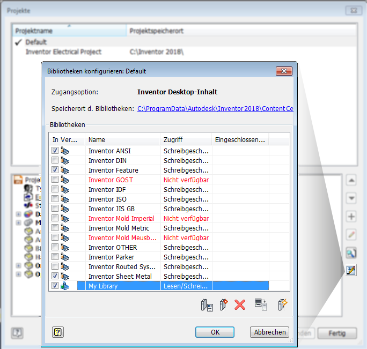Open the library storage path link
The image size is (367, 349).
click(x=215, y=108)
